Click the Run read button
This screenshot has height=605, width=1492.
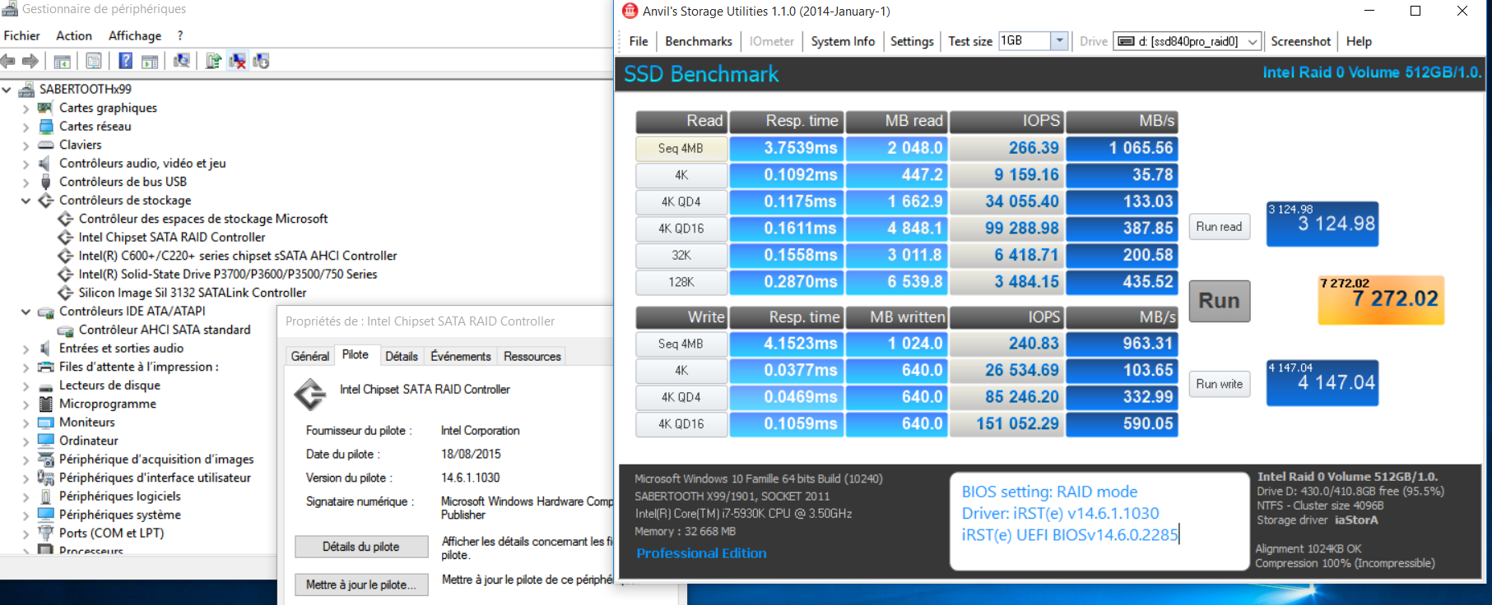pyautogui.click(x=1220, y=227)
